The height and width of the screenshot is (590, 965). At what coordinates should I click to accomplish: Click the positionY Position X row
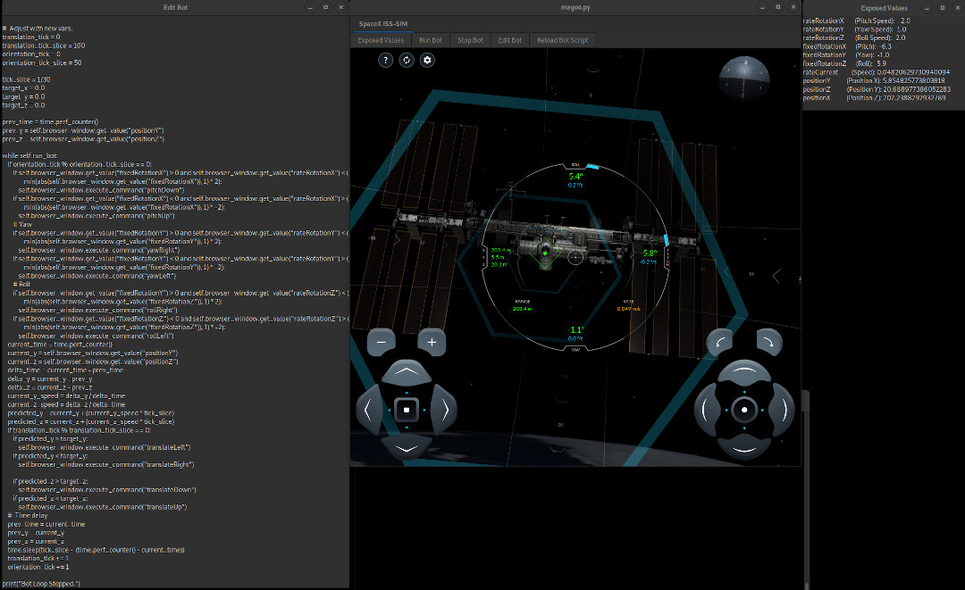click(x=874, y=81)
